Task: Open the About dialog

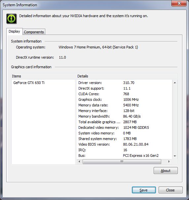Action: tap(166, 171)
